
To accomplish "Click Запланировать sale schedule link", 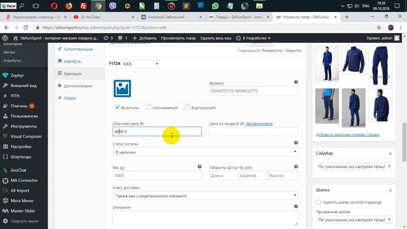I will [x=259, y=123].
